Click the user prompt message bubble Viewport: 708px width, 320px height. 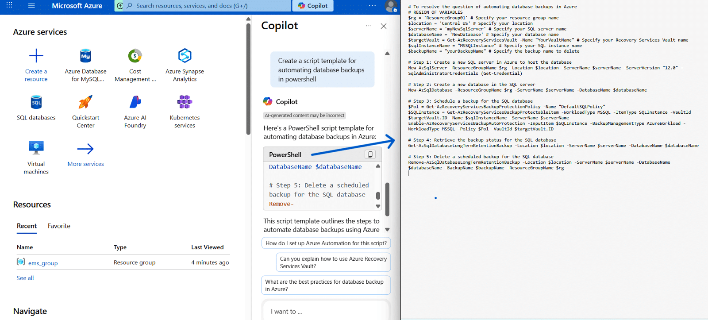(323, 69)
